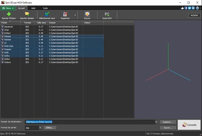
Task: Click the Ouvrir... button
Action: 168,128
